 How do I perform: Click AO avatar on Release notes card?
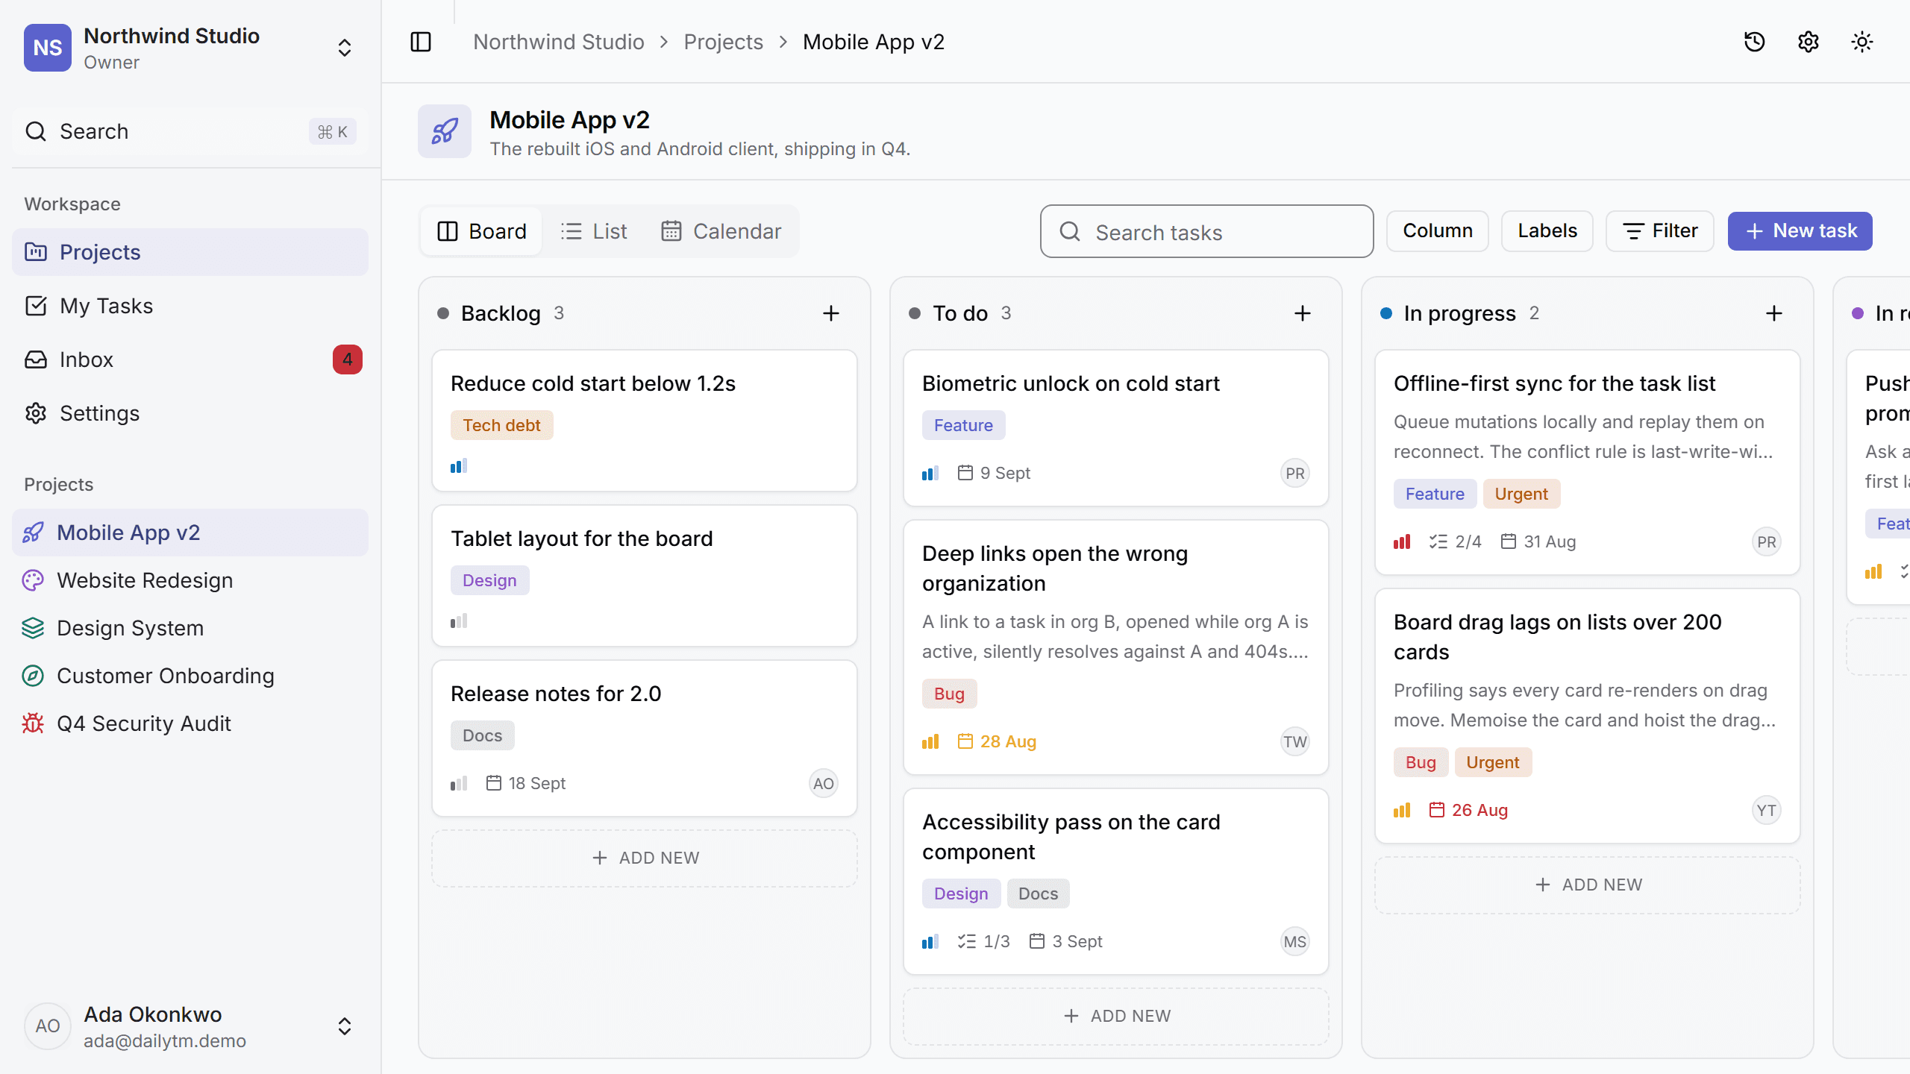pyautogui.click(x=824, y=783)
